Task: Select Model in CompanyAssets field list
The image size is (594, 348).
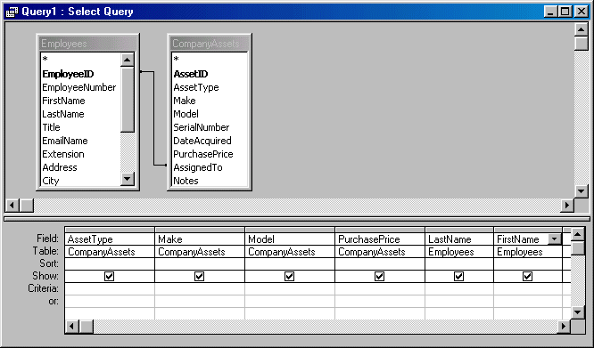Action: click(x=186, y=114)
